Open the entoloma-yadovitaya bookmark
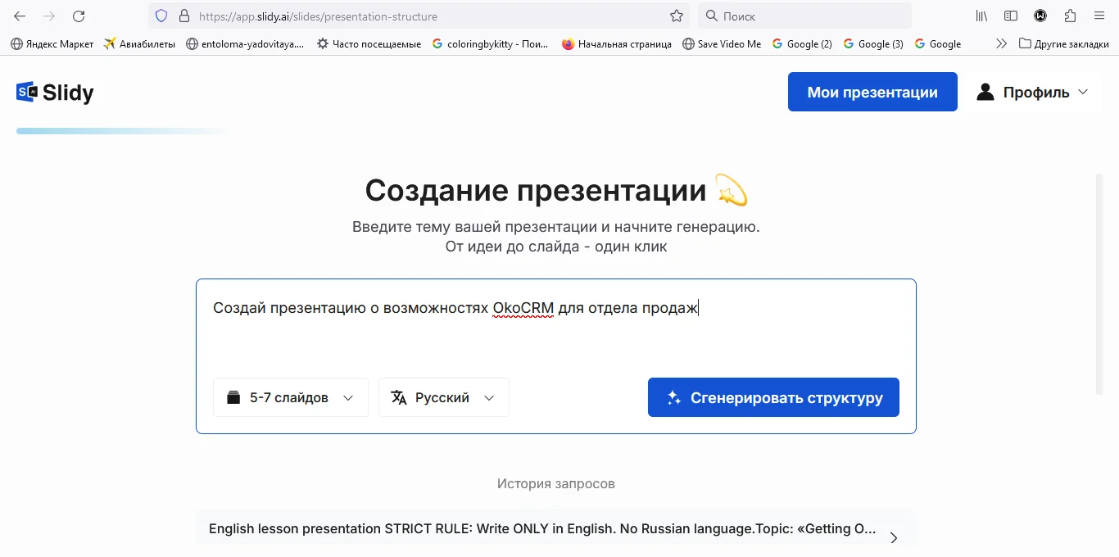Screen dimensions: 1119x557 (245, 43)
